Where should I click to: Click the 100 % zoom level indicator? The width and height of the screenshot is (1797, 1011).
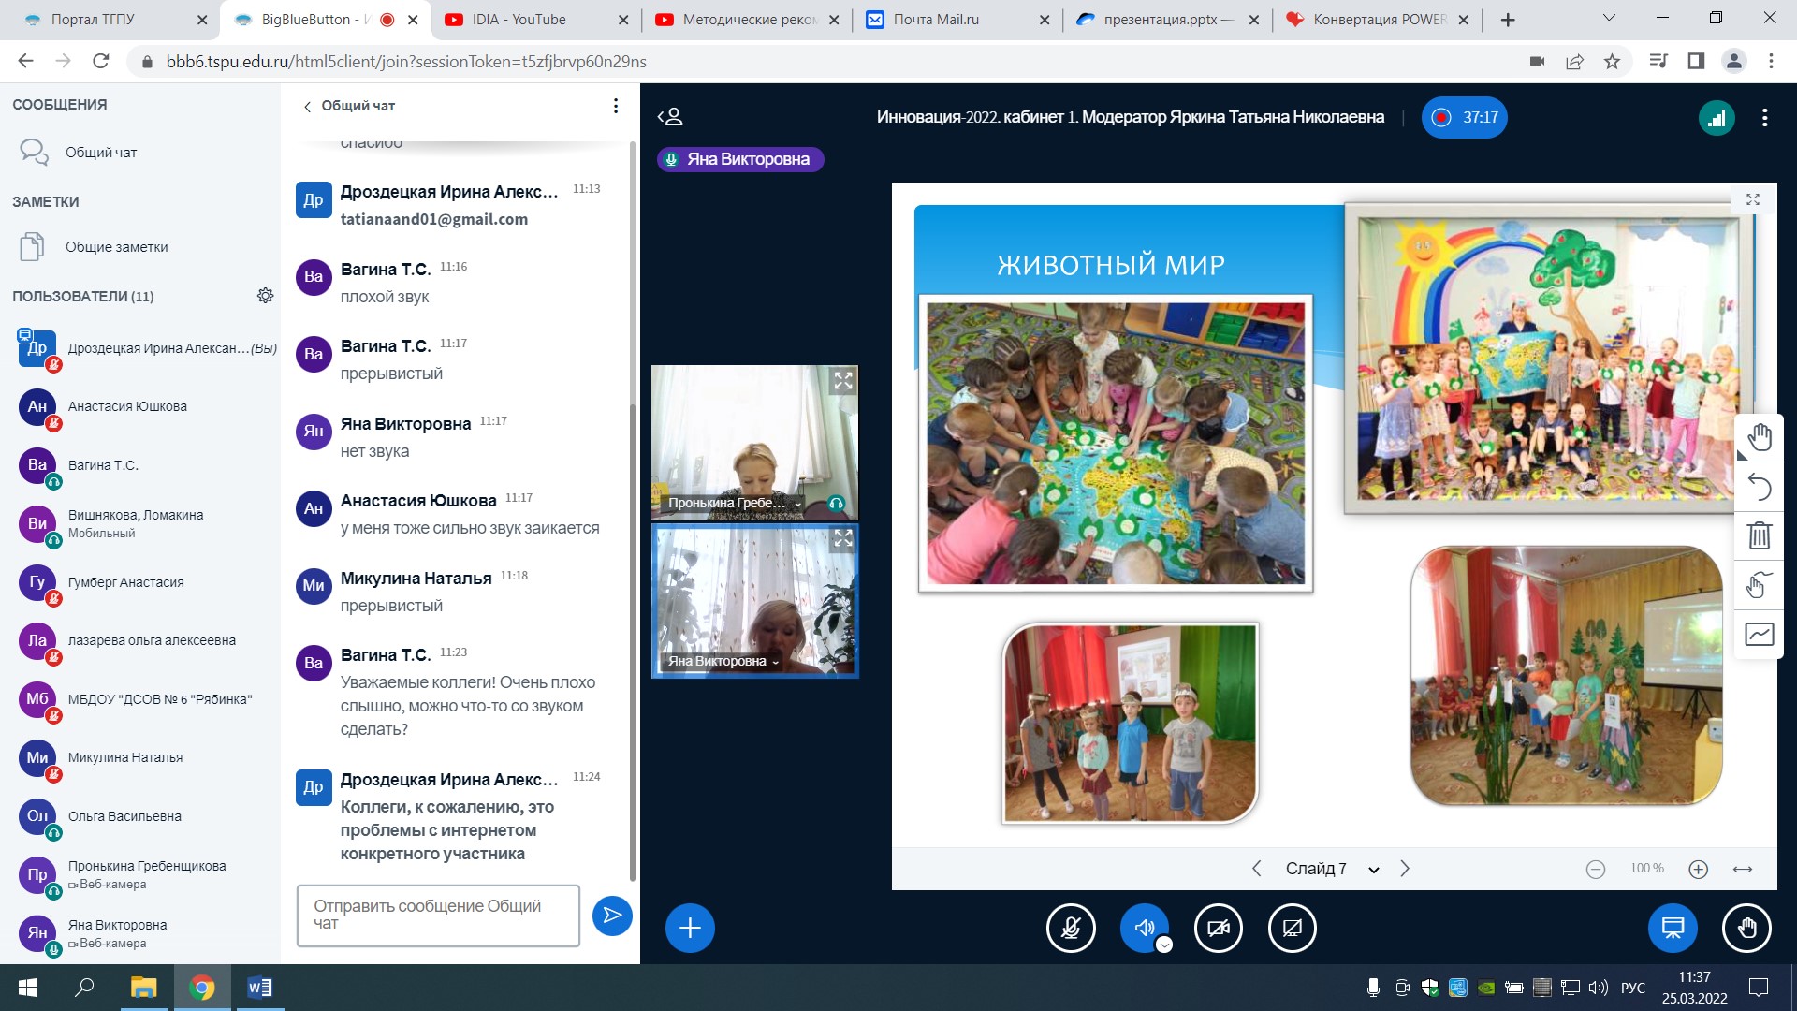pos(1647,869)
